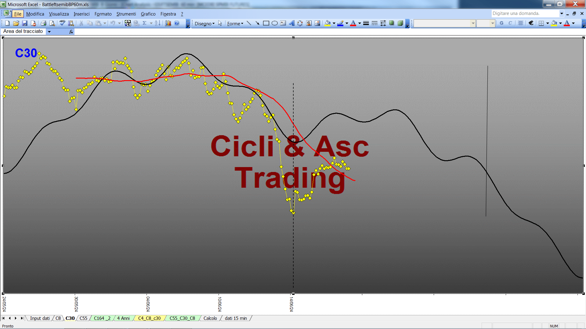Select the Line drawing tool
This screenshot has width=586, height=329.
(x=249, y=23)
